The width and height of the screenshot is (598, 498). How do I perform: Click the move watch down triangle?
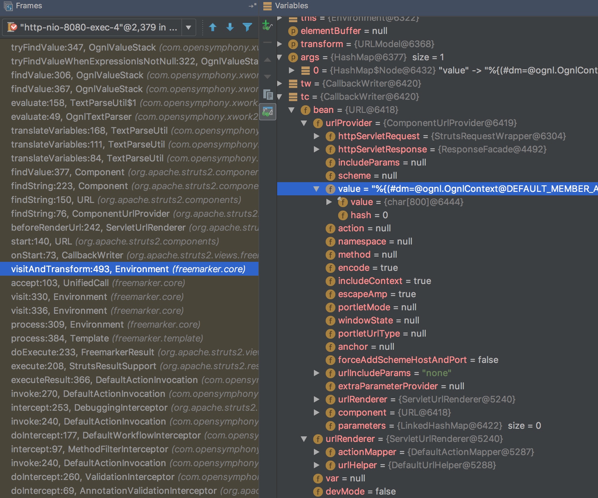[267, 77]
